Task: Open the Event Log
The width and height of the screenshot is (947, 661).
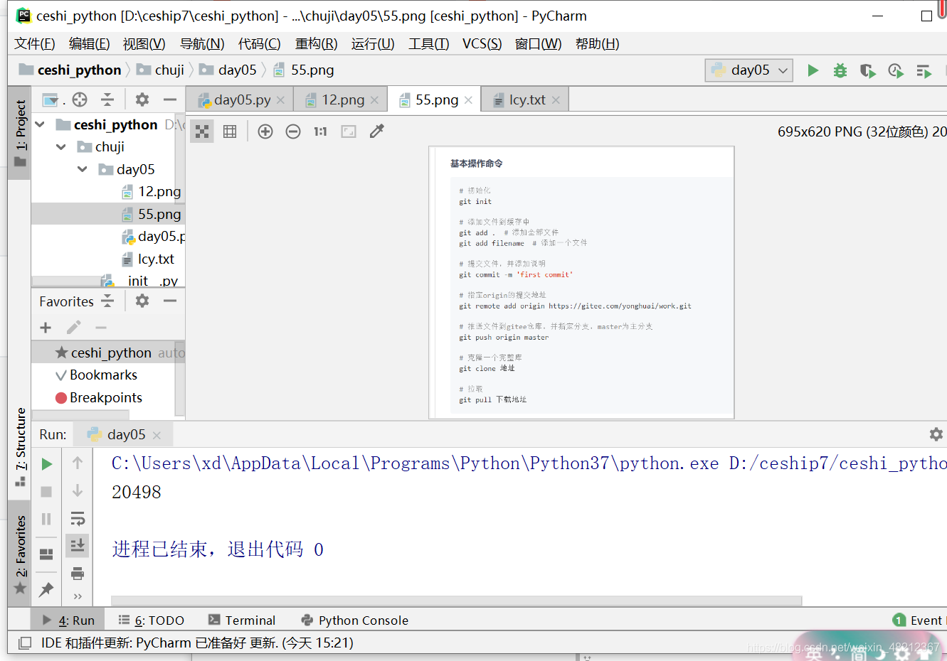Action: click(x=918, y=620)
